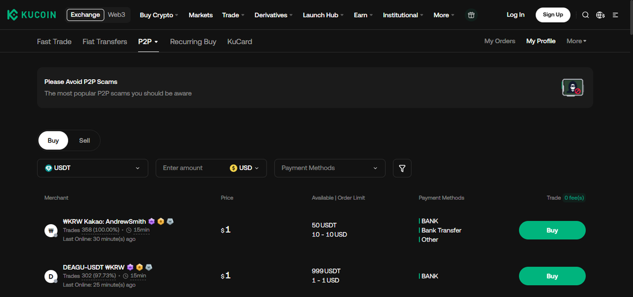Click the 0 fee(s) badge
633x297 pixels.
(574, 198)
